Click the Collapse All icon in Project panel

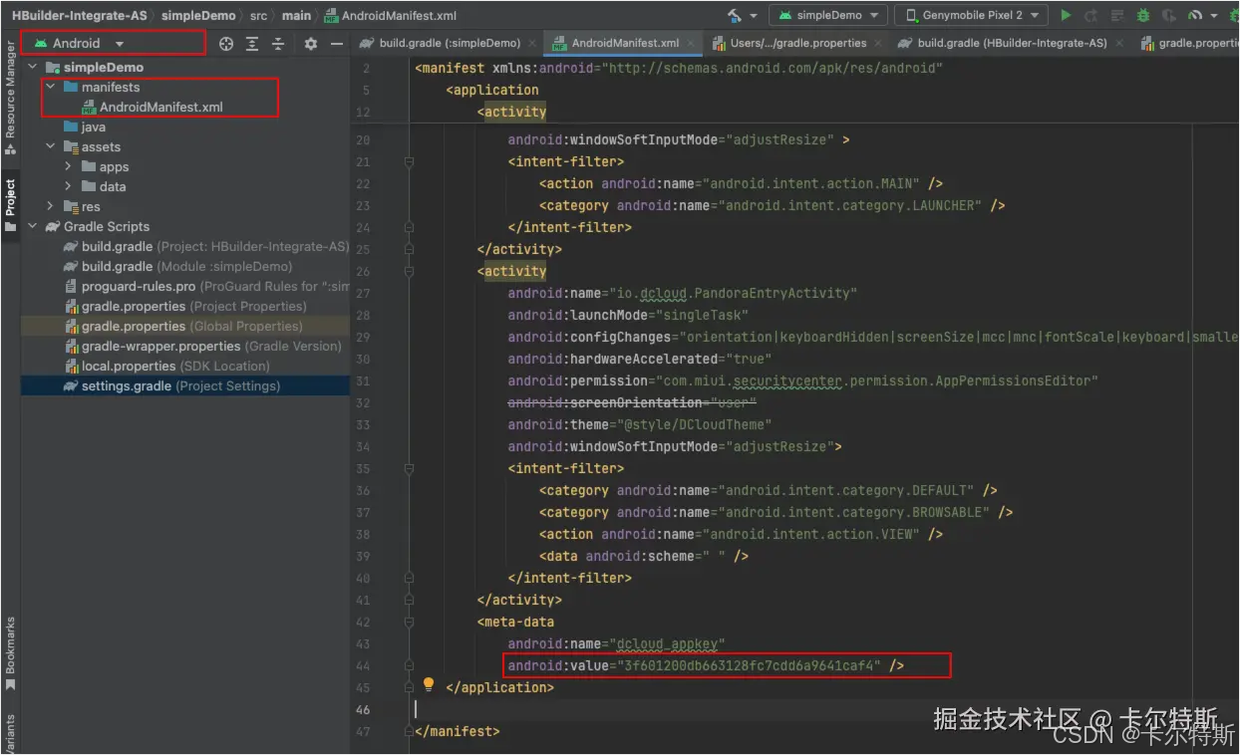coord(278,44)
